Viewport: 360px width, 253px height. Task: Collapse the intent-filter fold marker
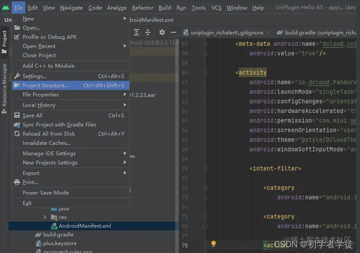click(x=205, y=169)
